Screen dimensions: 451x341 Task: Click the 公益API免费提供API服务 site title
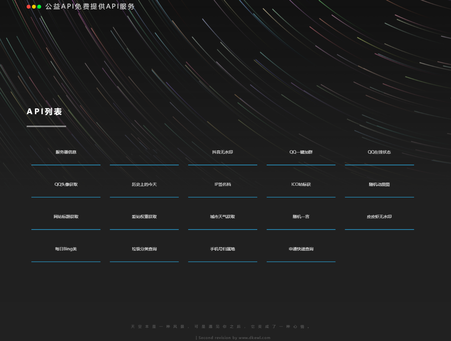pyautogui.click(x=90, y=6)
